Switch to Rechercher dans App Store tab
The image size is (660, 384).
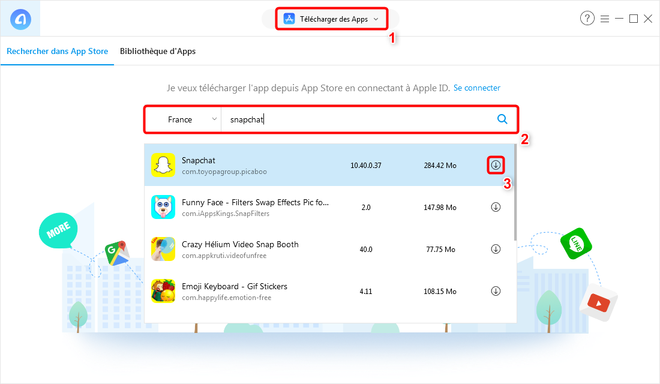(57, 51)
